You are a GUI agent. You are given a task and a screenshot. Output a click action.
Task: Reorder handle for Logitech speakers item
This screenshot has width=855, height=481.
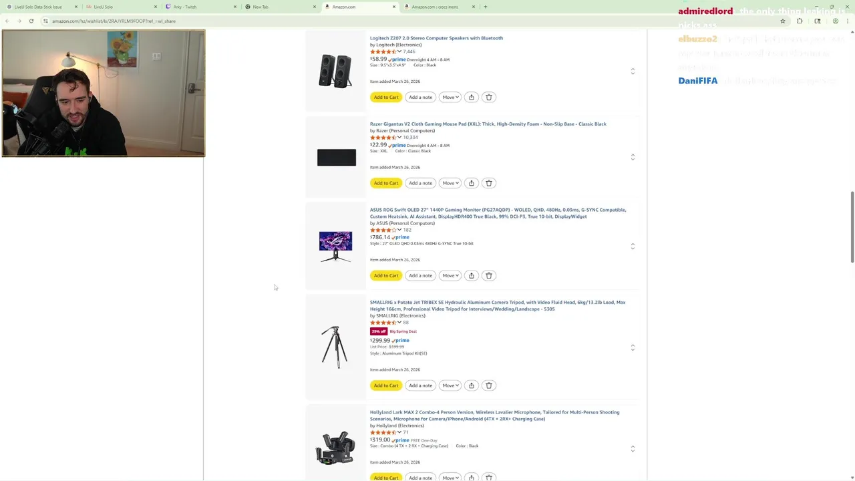(x=633, y=71)
